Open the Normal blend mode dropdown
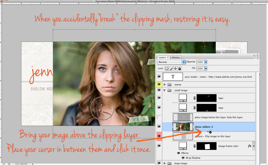 pos(172,62)
